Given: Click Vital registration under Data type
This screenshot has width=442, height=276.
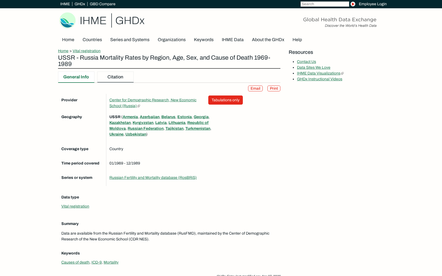Looking at the screenshot, I should [x=75, y=206].
